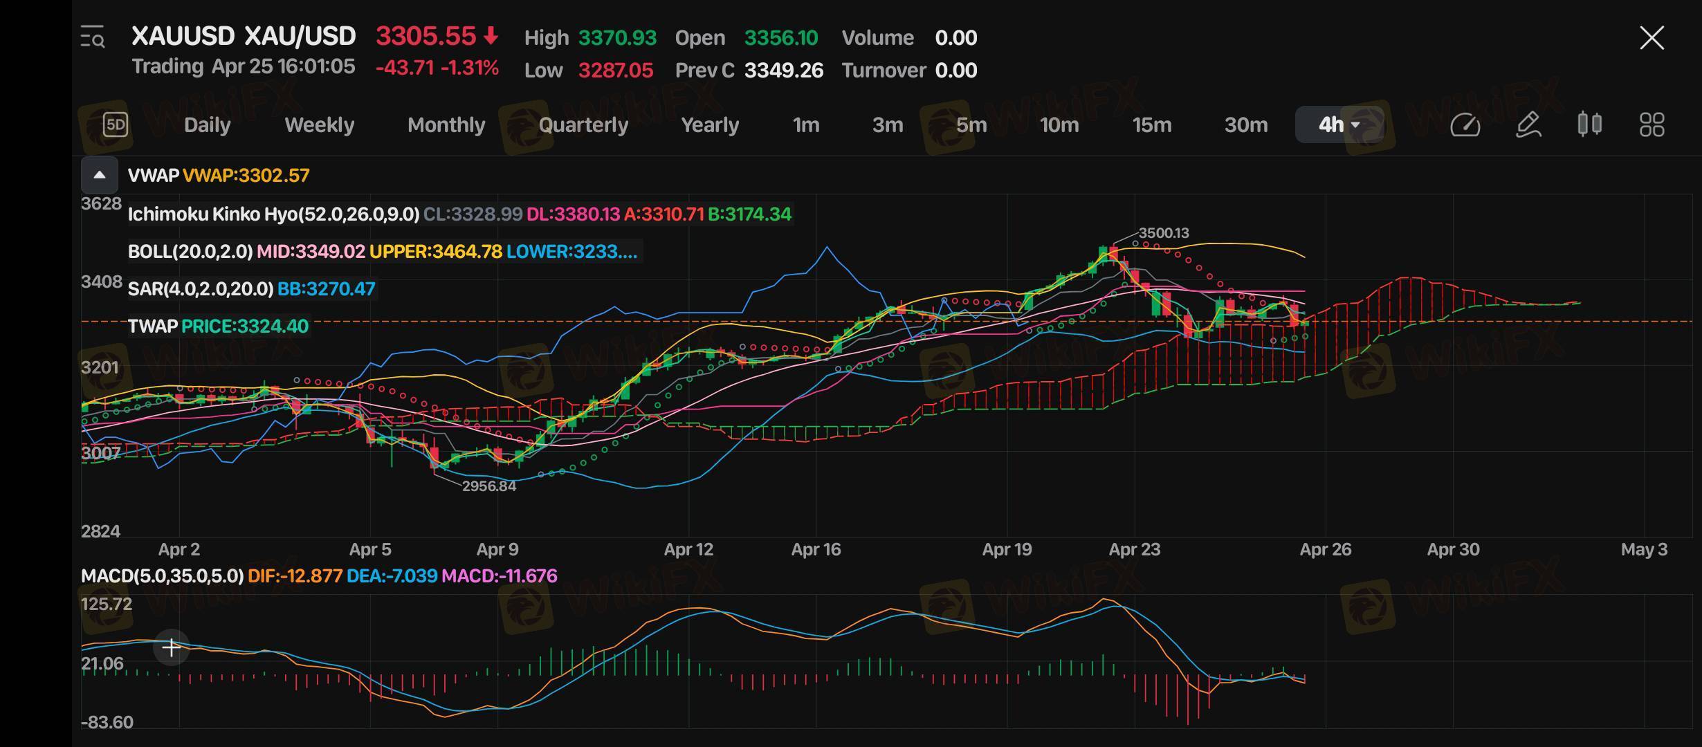
Task: Select the pencil drawing tool
Action: pos(1528,124)
